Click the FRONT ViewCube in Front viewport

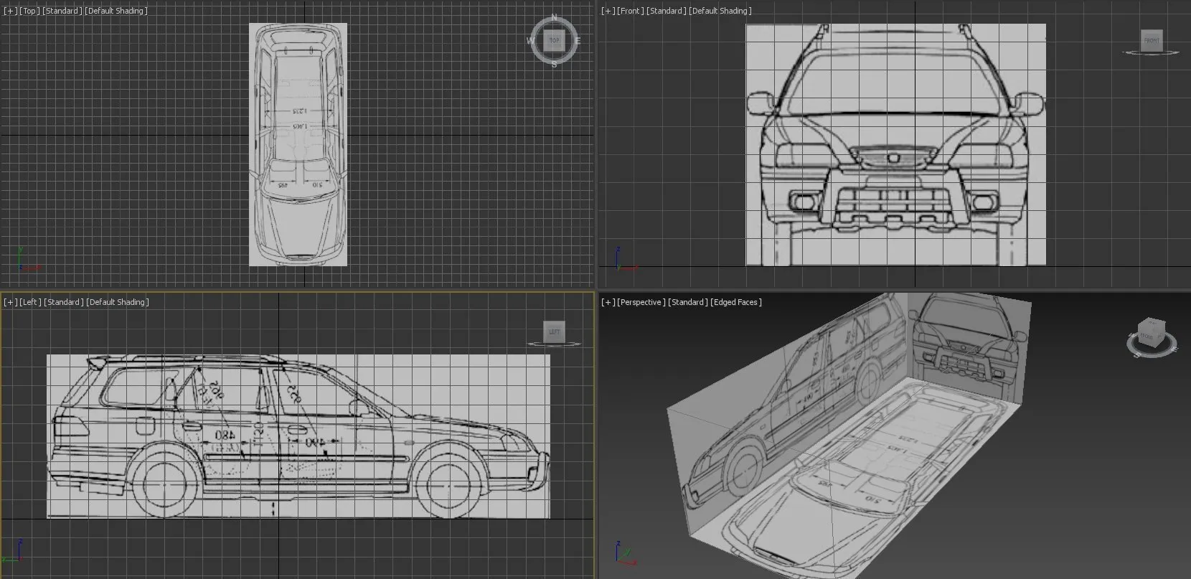click(1152, 40)
